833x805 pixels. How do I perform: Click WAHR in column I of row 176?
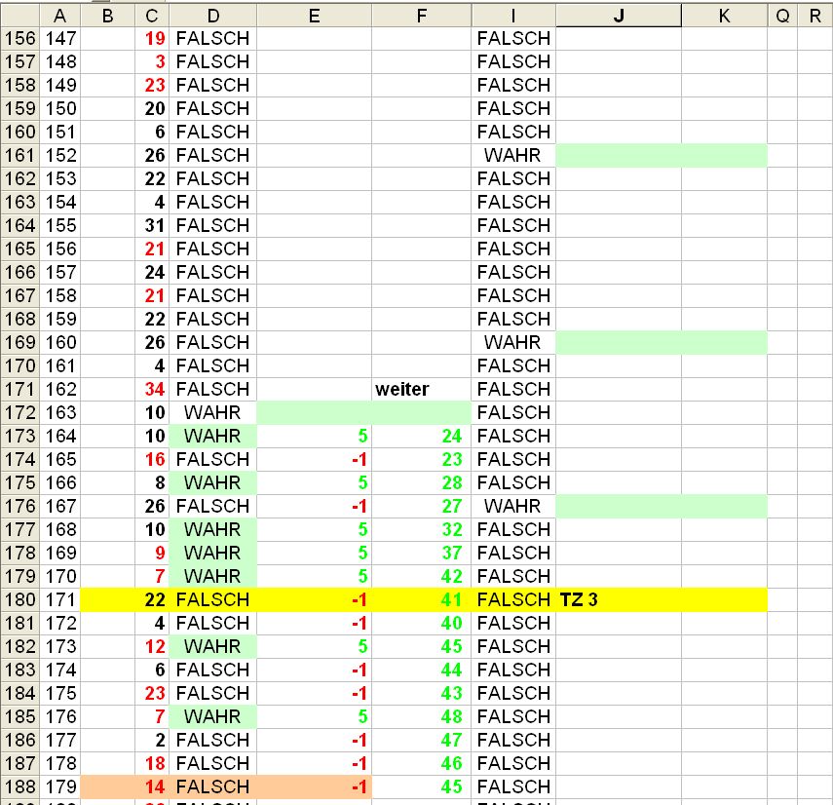tap(513, 506)
